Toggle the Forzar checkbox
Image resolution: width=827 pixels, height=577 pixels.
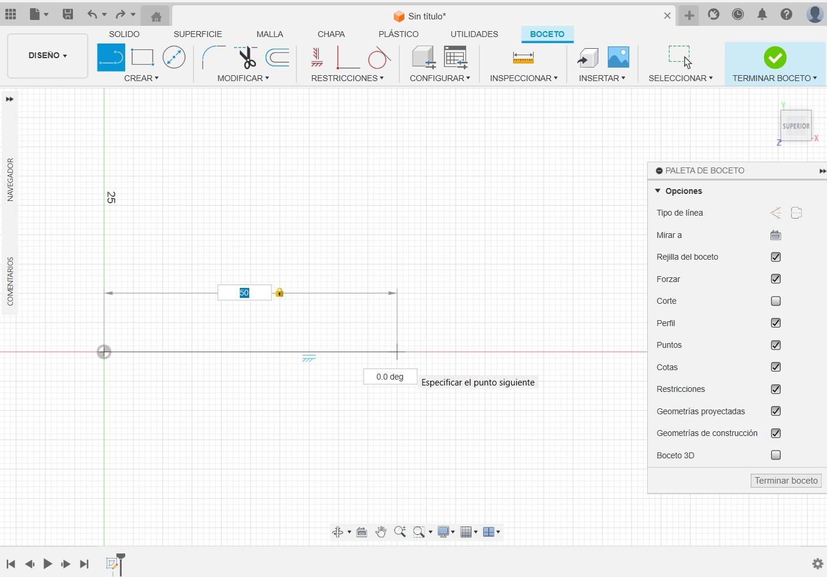pyautogui.click(x=776, y=279)
